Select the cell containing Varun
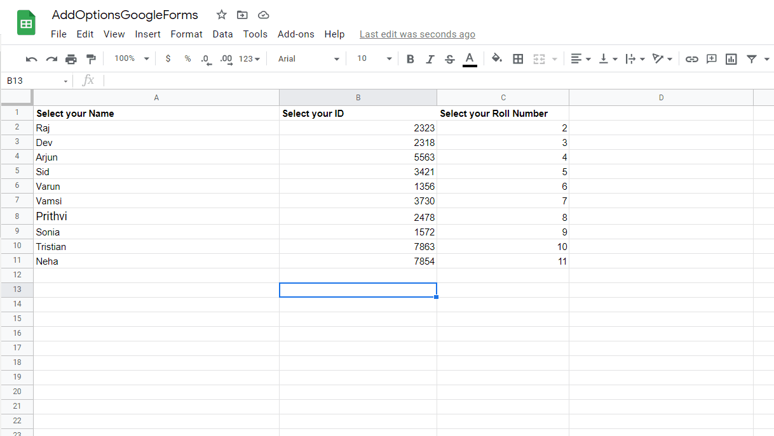This screenshot has width=774, height=436. point(156,187)
